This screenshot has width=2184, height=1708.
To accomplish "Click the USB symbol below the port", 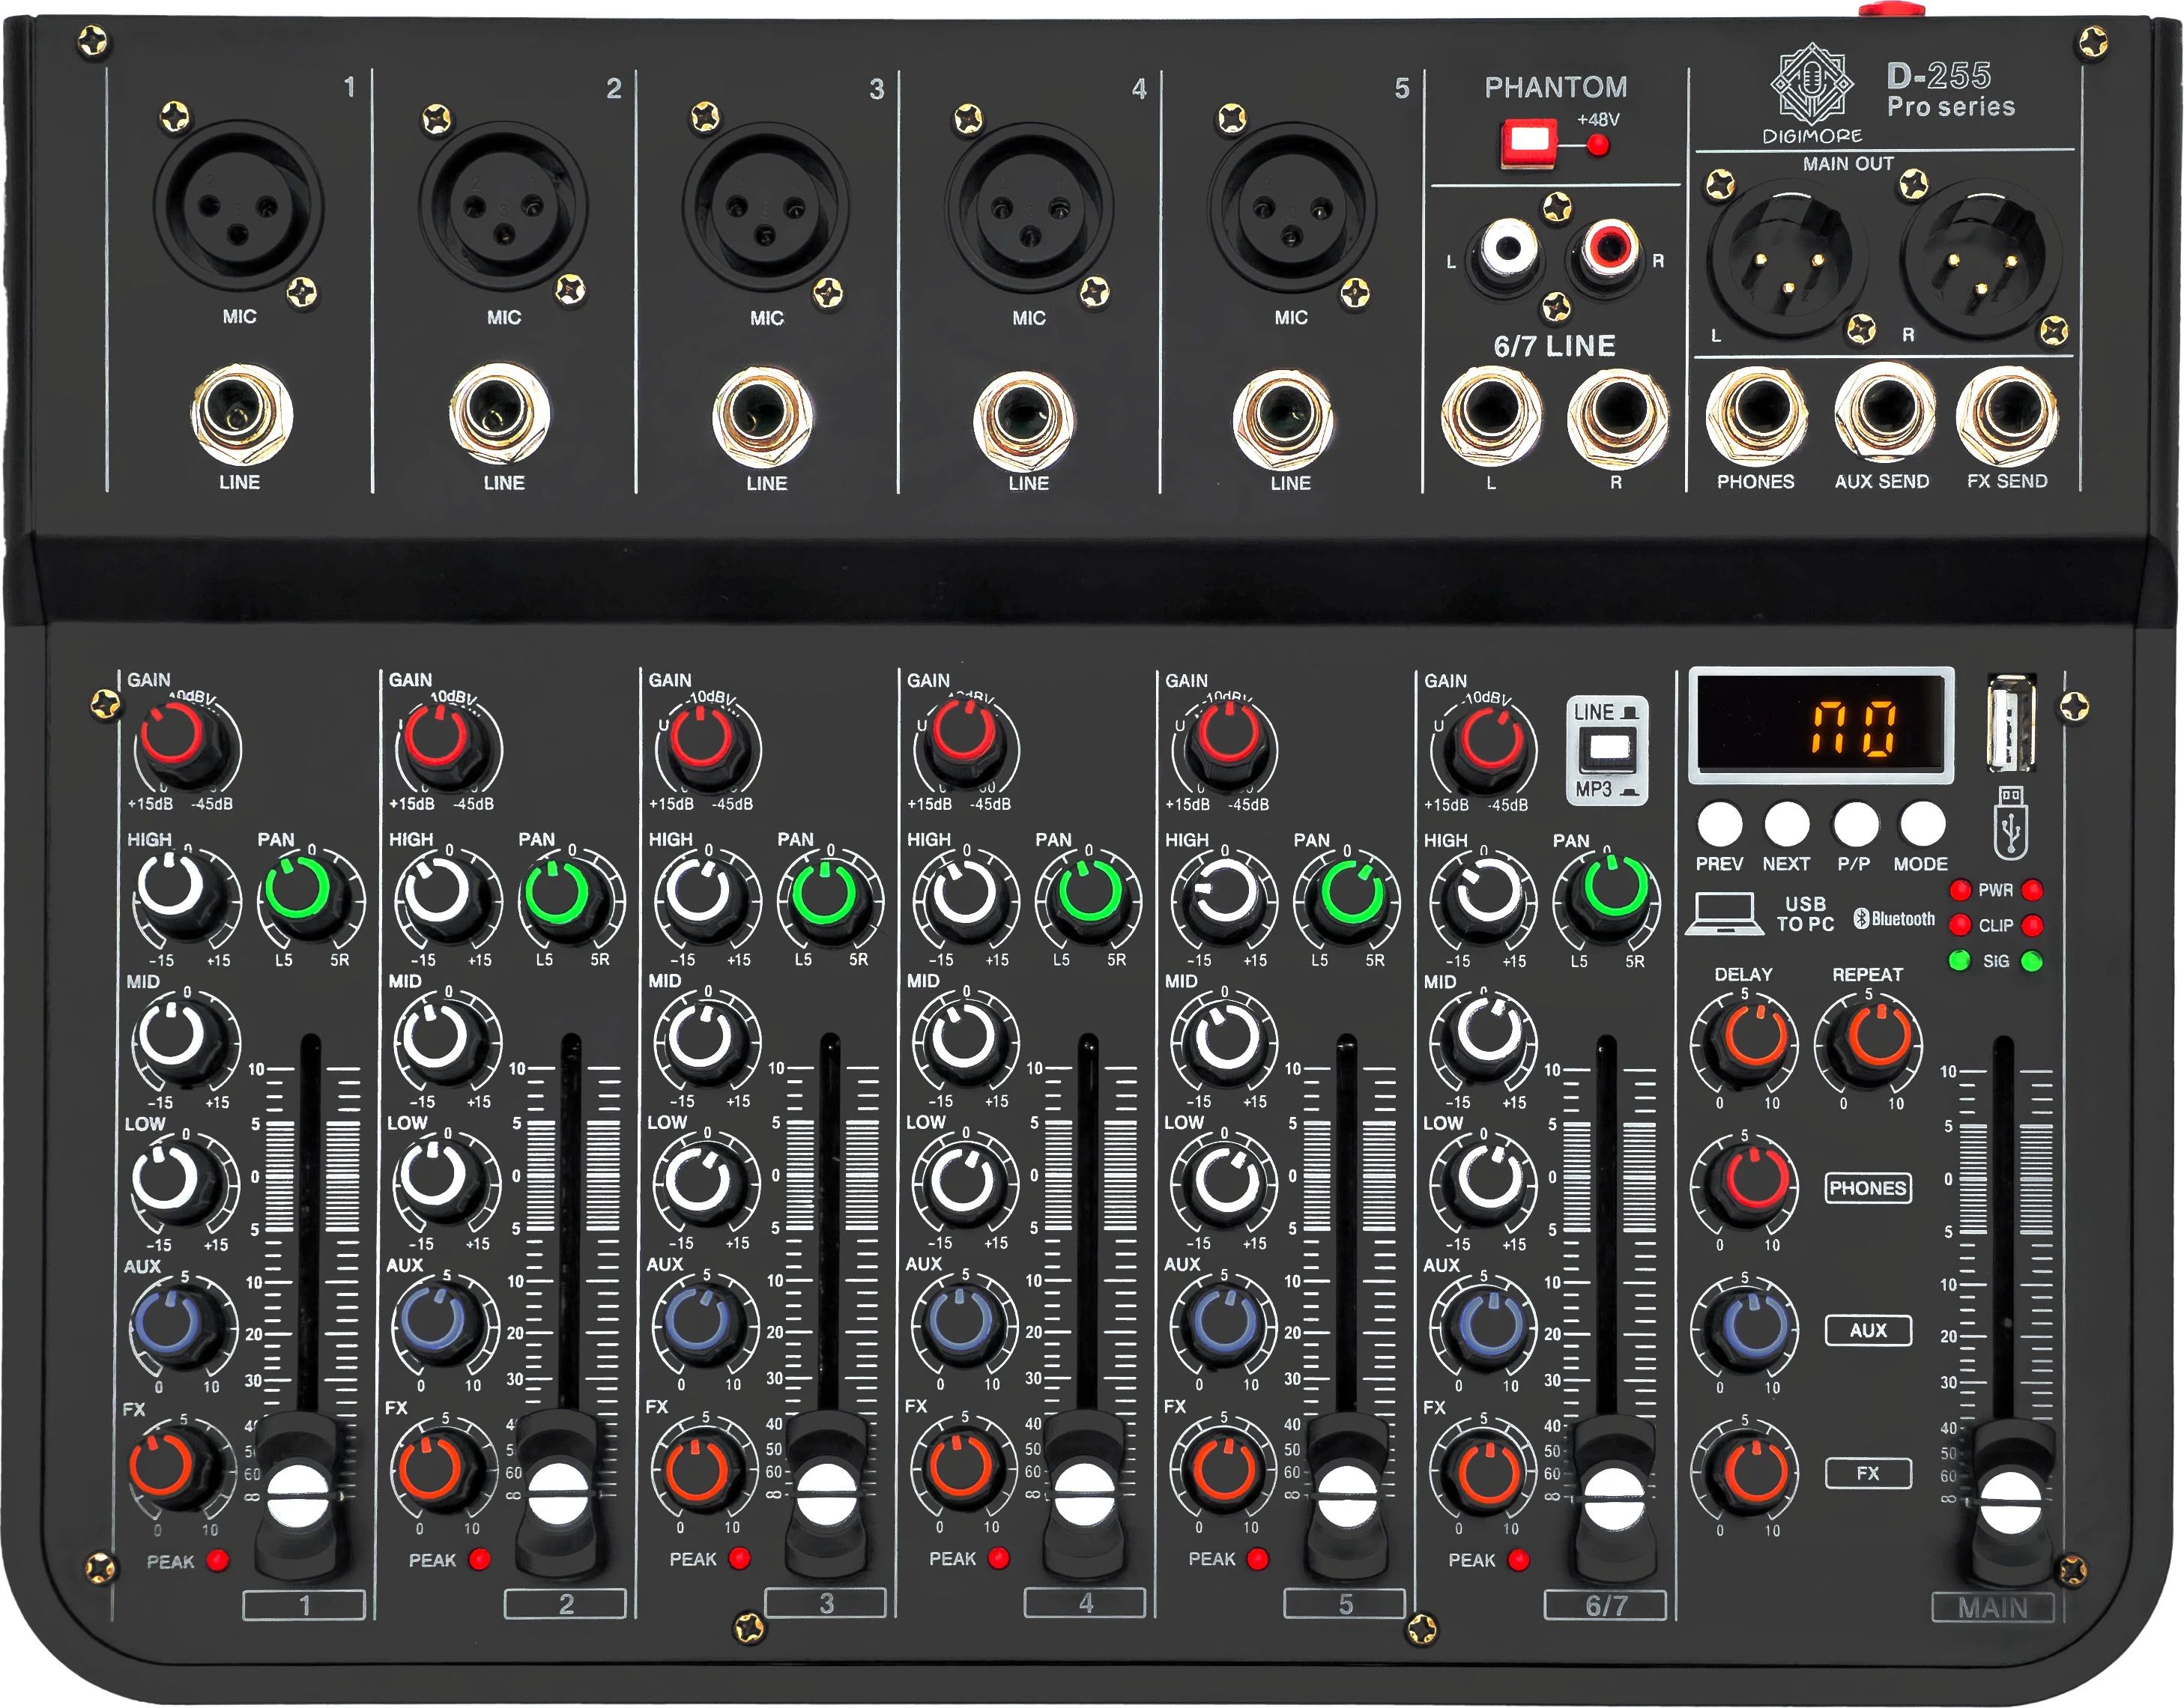I will coord(2011,823).
